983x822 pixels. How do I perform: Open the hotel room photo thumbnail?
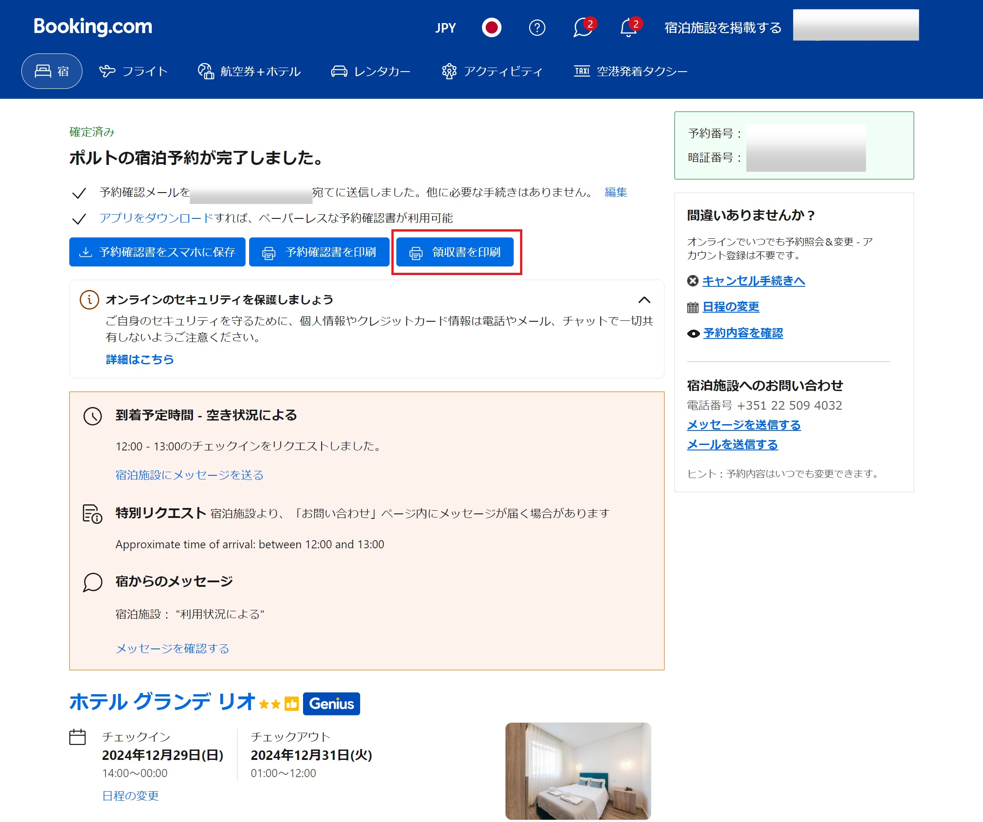tap(578, 771)
